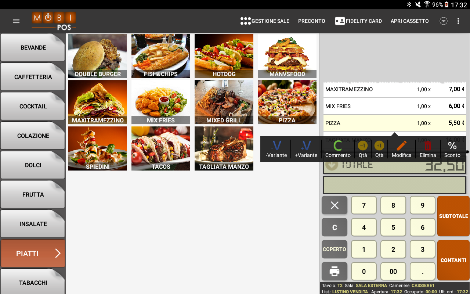Decrease quantity with -1 Qtà
The height and width of the screenshot is (294, 470).
click(x=363, y=149)
